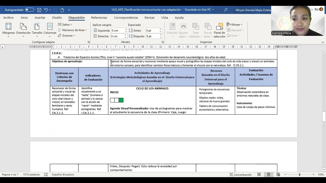This screenshot has height=183, width=326.
Task: Click the green square in INICIO section
Action: point(121,100)
